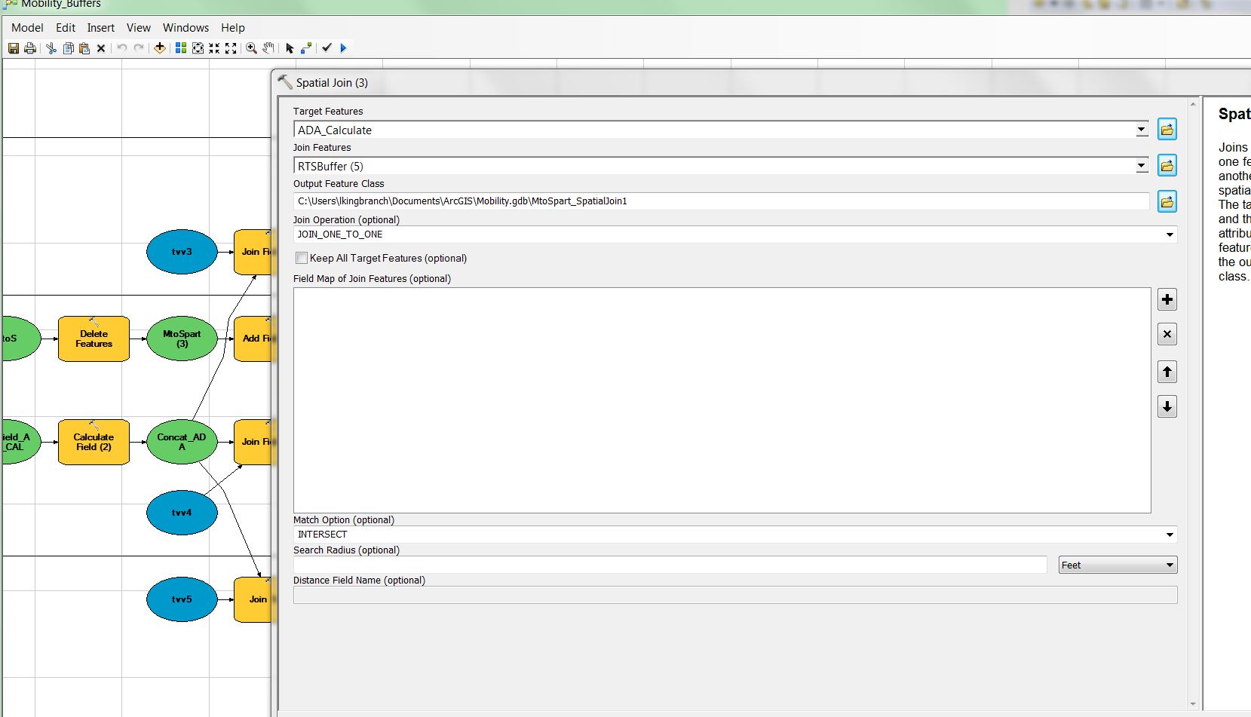Screen dimensions: 1251x717
Task: Delete selected element with X icon
Action: click(101, 48)
